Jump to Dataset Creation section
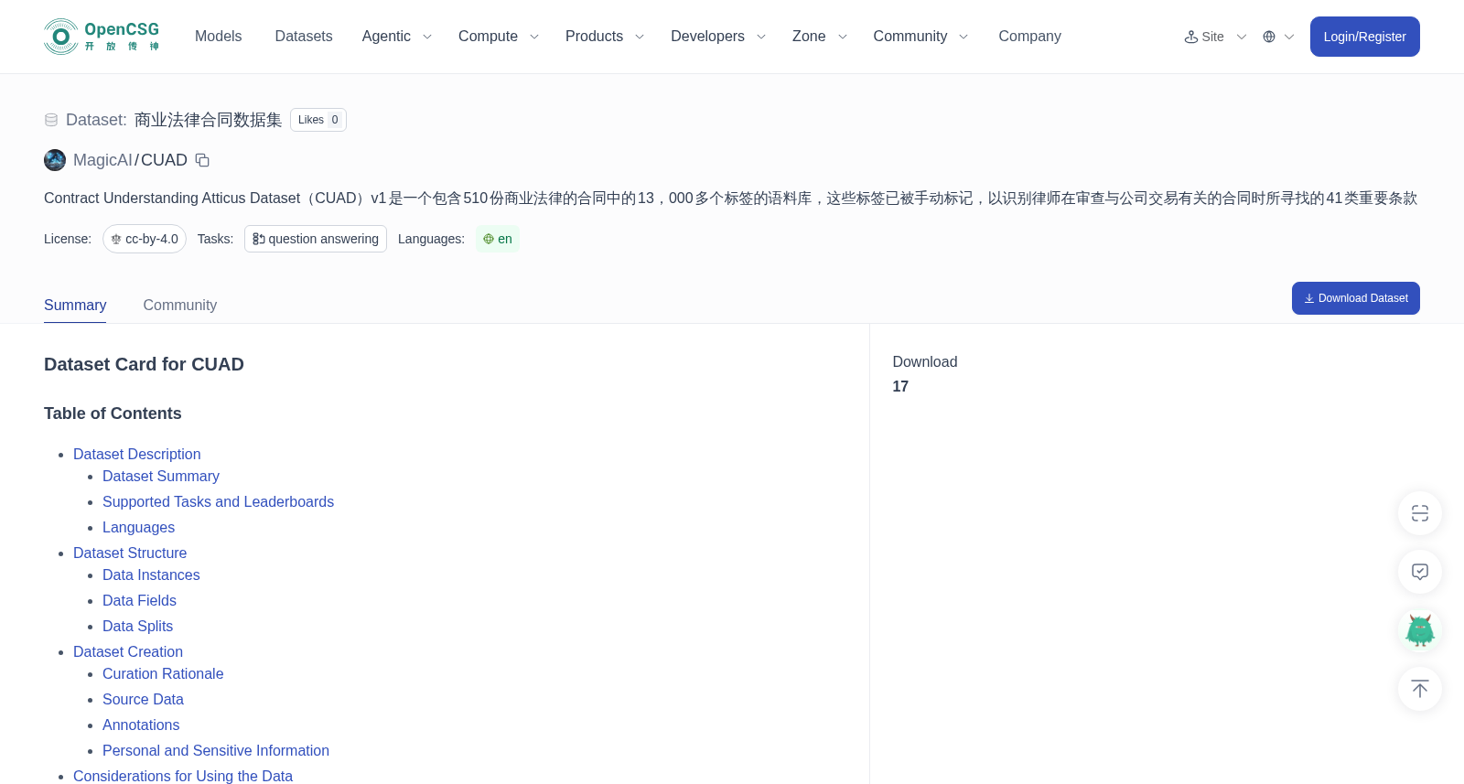1464x784 pixels. 128,651
